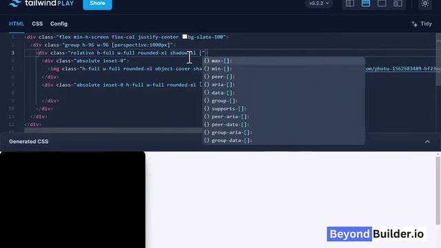Click the preview pane vertical scrollbar
This screenshot has width=441, height=248.
click(438, 190)
